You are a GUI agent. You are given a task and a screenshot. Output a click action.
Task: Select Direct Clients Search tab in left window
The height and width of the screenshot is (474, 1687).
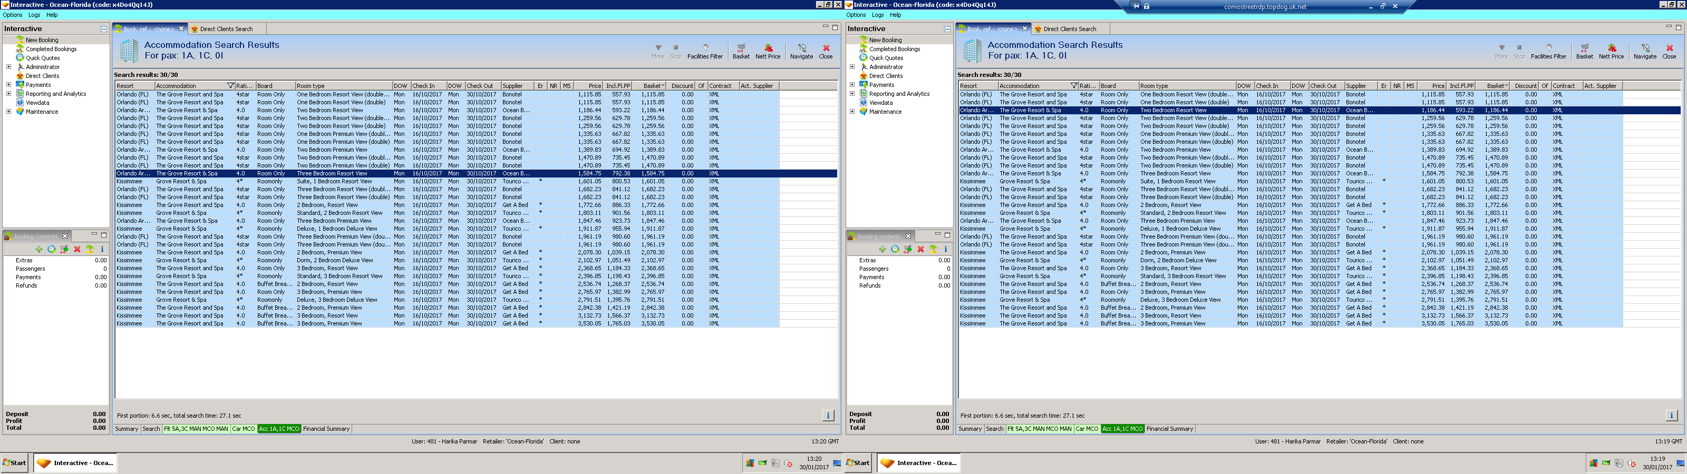tap(226, 29)
